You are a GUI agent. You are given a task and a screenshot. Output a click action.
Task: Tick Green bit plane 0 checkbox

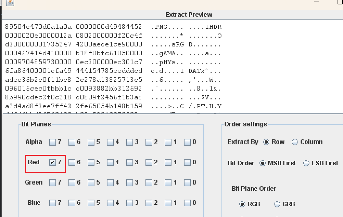click(x=187, y=183)
